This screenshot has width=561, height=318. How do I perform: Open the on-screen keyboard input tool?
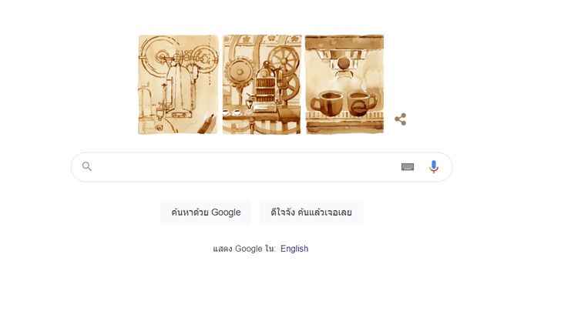408,167
